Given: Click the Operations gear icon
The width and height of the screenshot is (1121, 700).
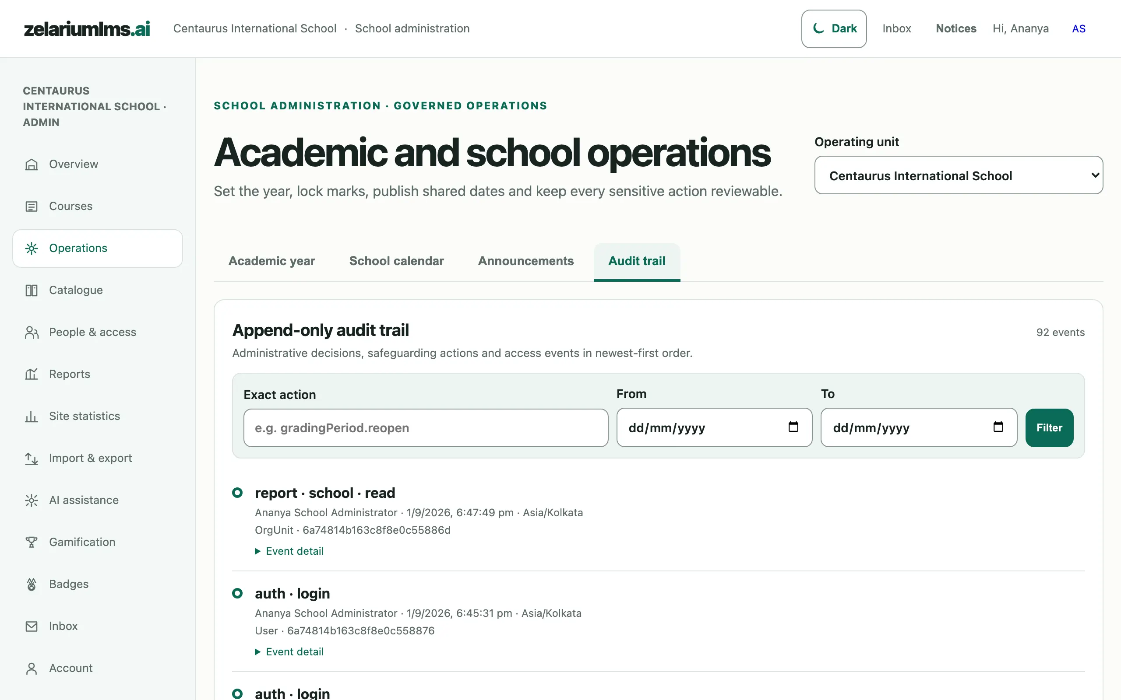Looking at the screenshot, I should tap(32, 248).
